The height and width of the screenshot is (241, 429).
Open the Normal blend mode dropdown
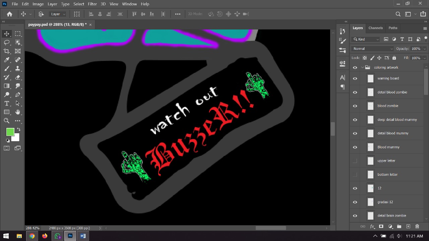(373, 49)
